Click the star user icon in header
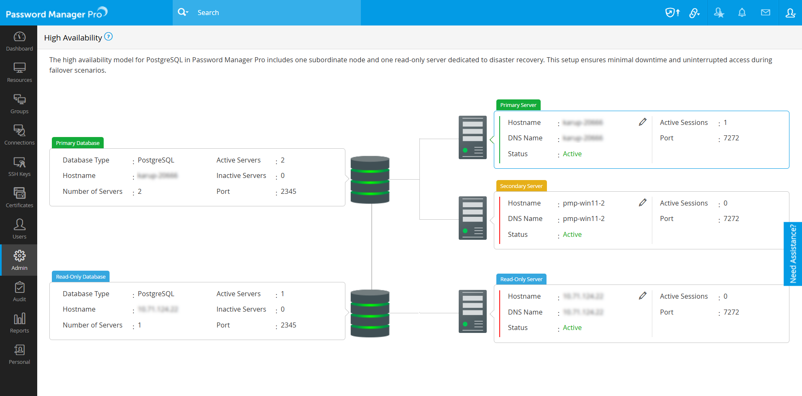 pyautogui.click(x=719, y=13)
